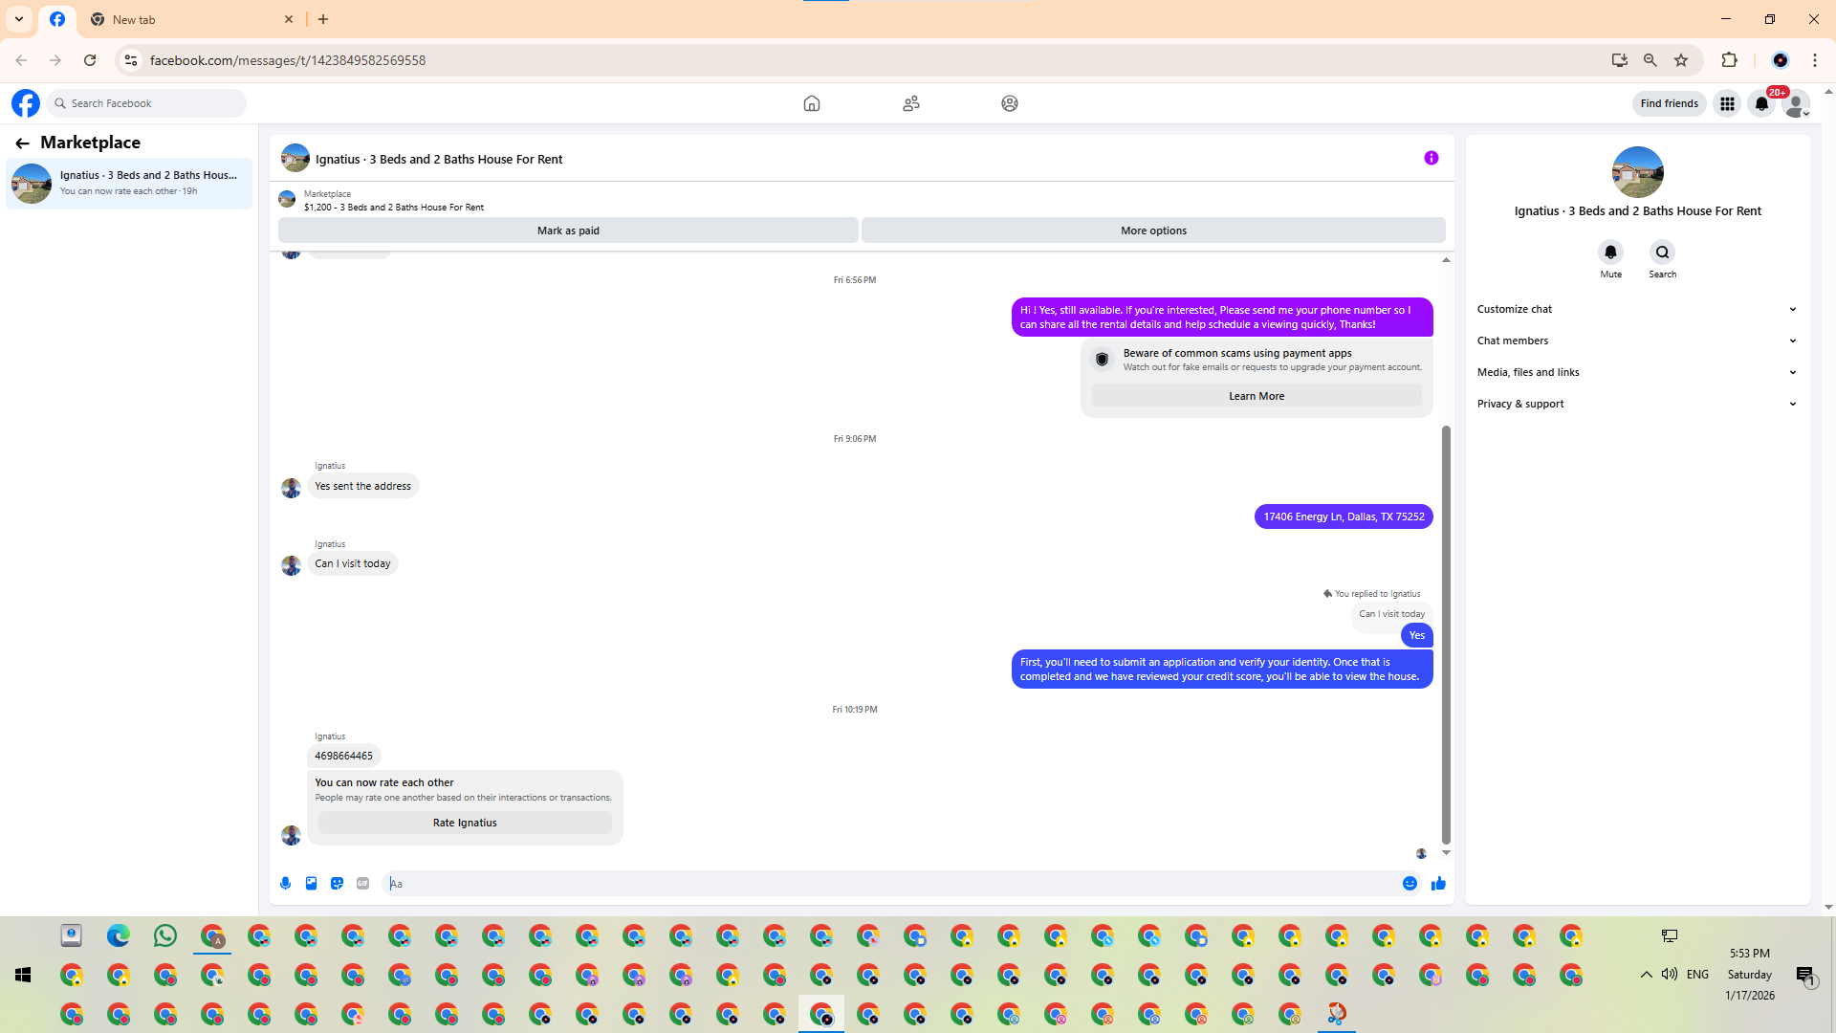
Task: Open the GIF picker icon
Action: coord(362,884)
